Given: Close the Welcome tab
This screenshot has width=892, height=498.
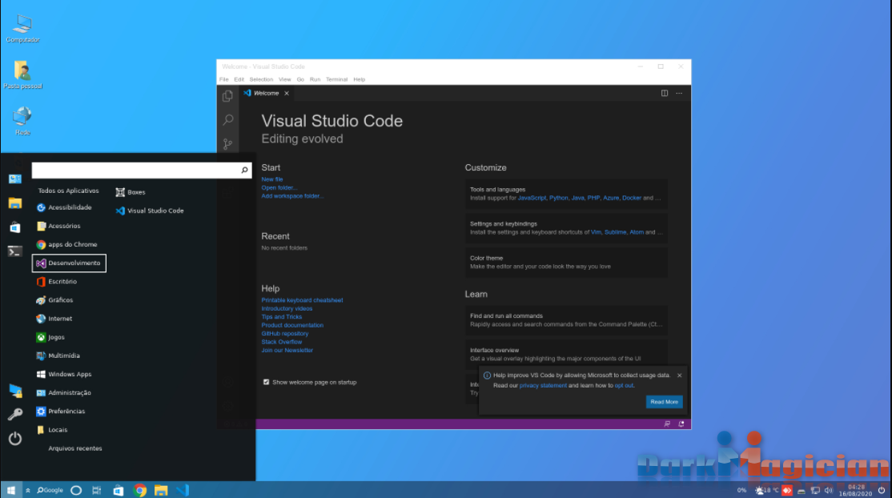Looking at the screenshot, I should pos(287,94).
